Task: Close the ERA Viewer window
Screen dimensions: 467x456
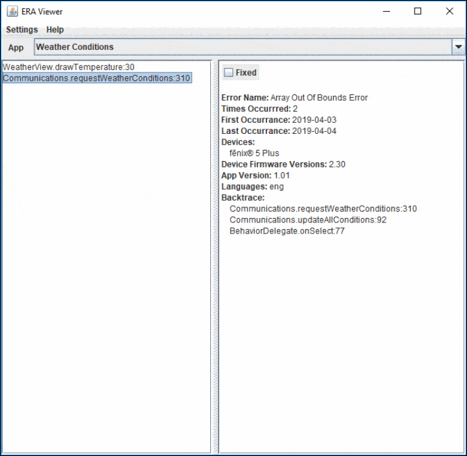Action: (x=450, y=11)
